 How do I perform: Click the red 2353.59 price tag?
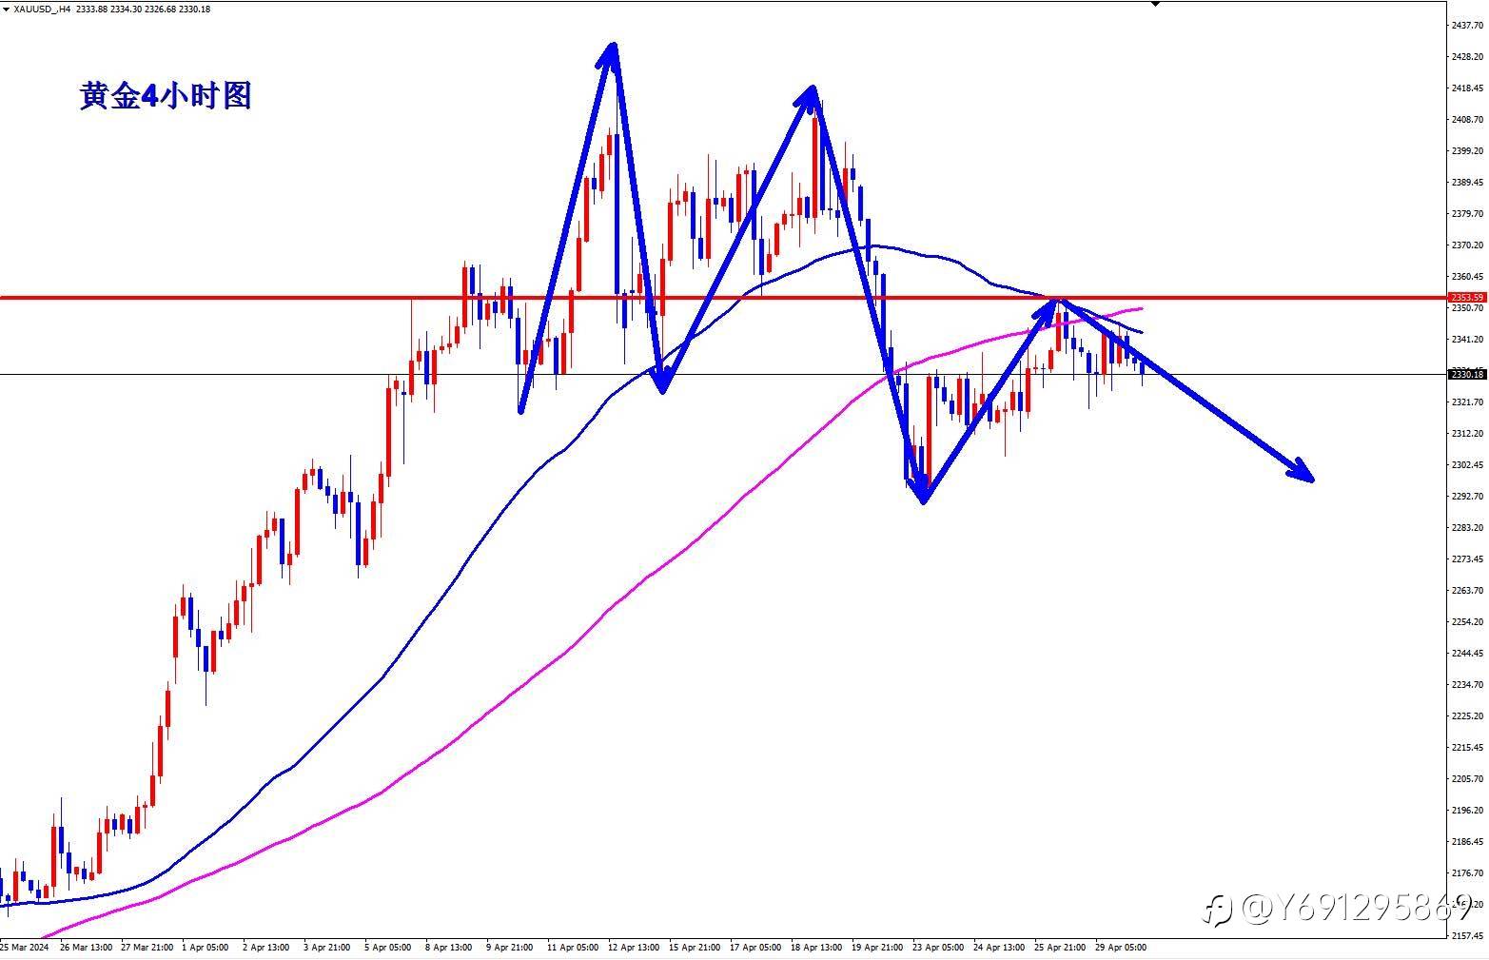tap(1466, 298)
